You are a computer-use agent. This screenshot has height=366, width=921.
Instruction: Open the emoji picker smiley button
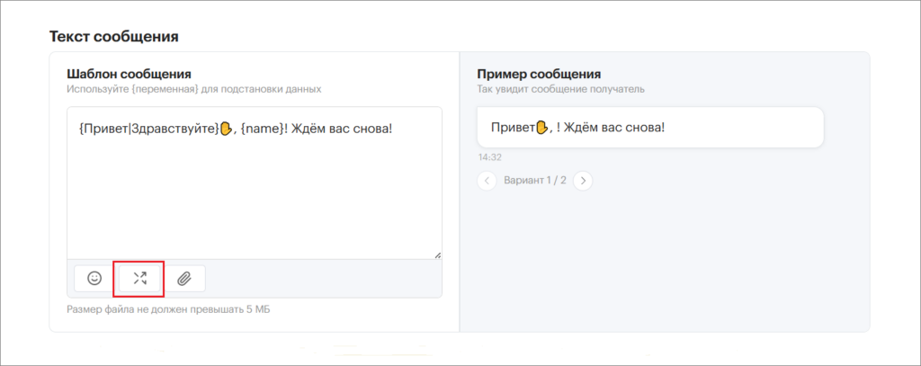(94, 279)
